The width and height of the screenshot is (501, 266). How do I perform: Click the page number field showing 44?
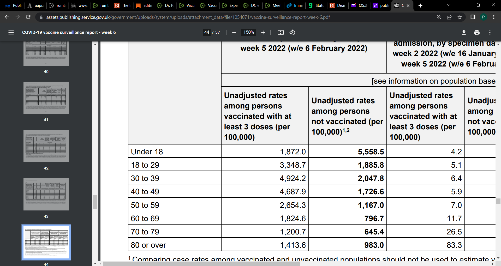[207, 32]
